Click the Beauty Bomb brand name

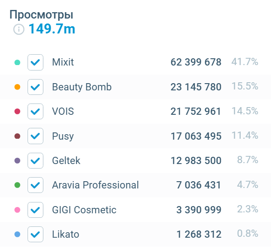point(82,87)
